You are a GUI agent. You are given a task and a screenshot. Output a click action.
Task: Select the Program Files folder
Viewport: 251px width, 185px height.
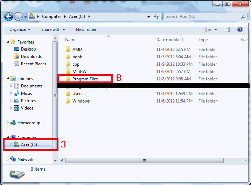[x=85, y=79]
